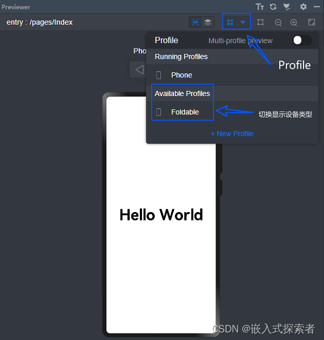Click the device icon beside Foldable
Viewport: 324px width, 340px height.
point(159,112)
